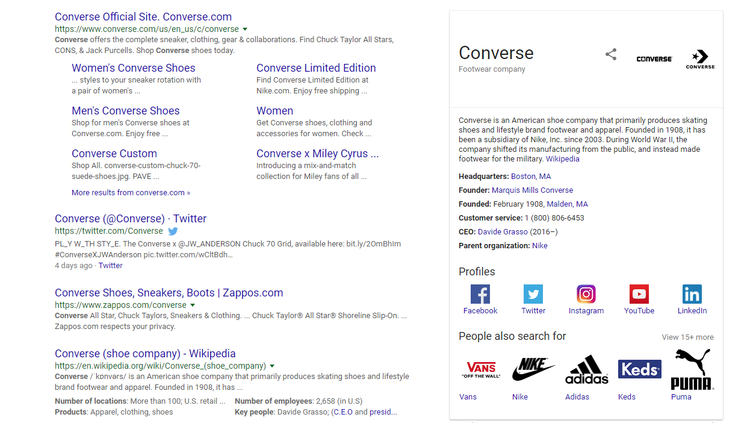Click the Puma logo
Image resolution: width=756 pixels, height=423 pixels.
tap(693, 369)
